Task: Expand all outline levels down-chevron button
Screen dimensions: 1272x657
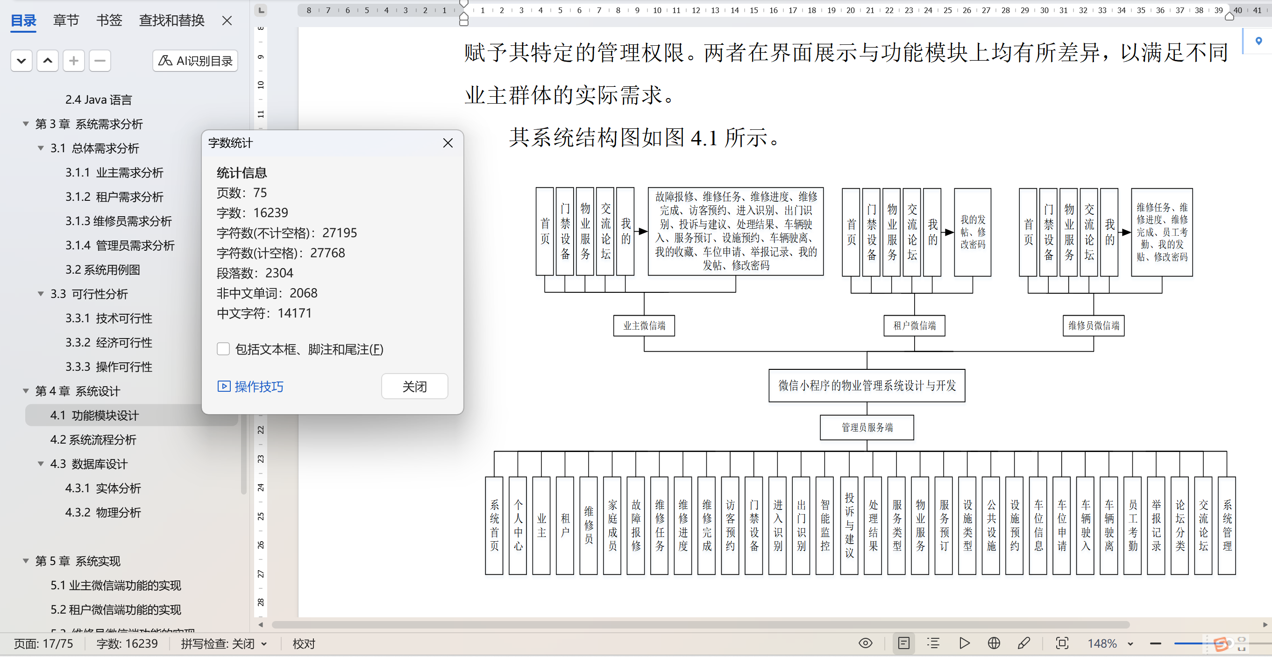Action: pyautogui.click(x=21, y=61)
